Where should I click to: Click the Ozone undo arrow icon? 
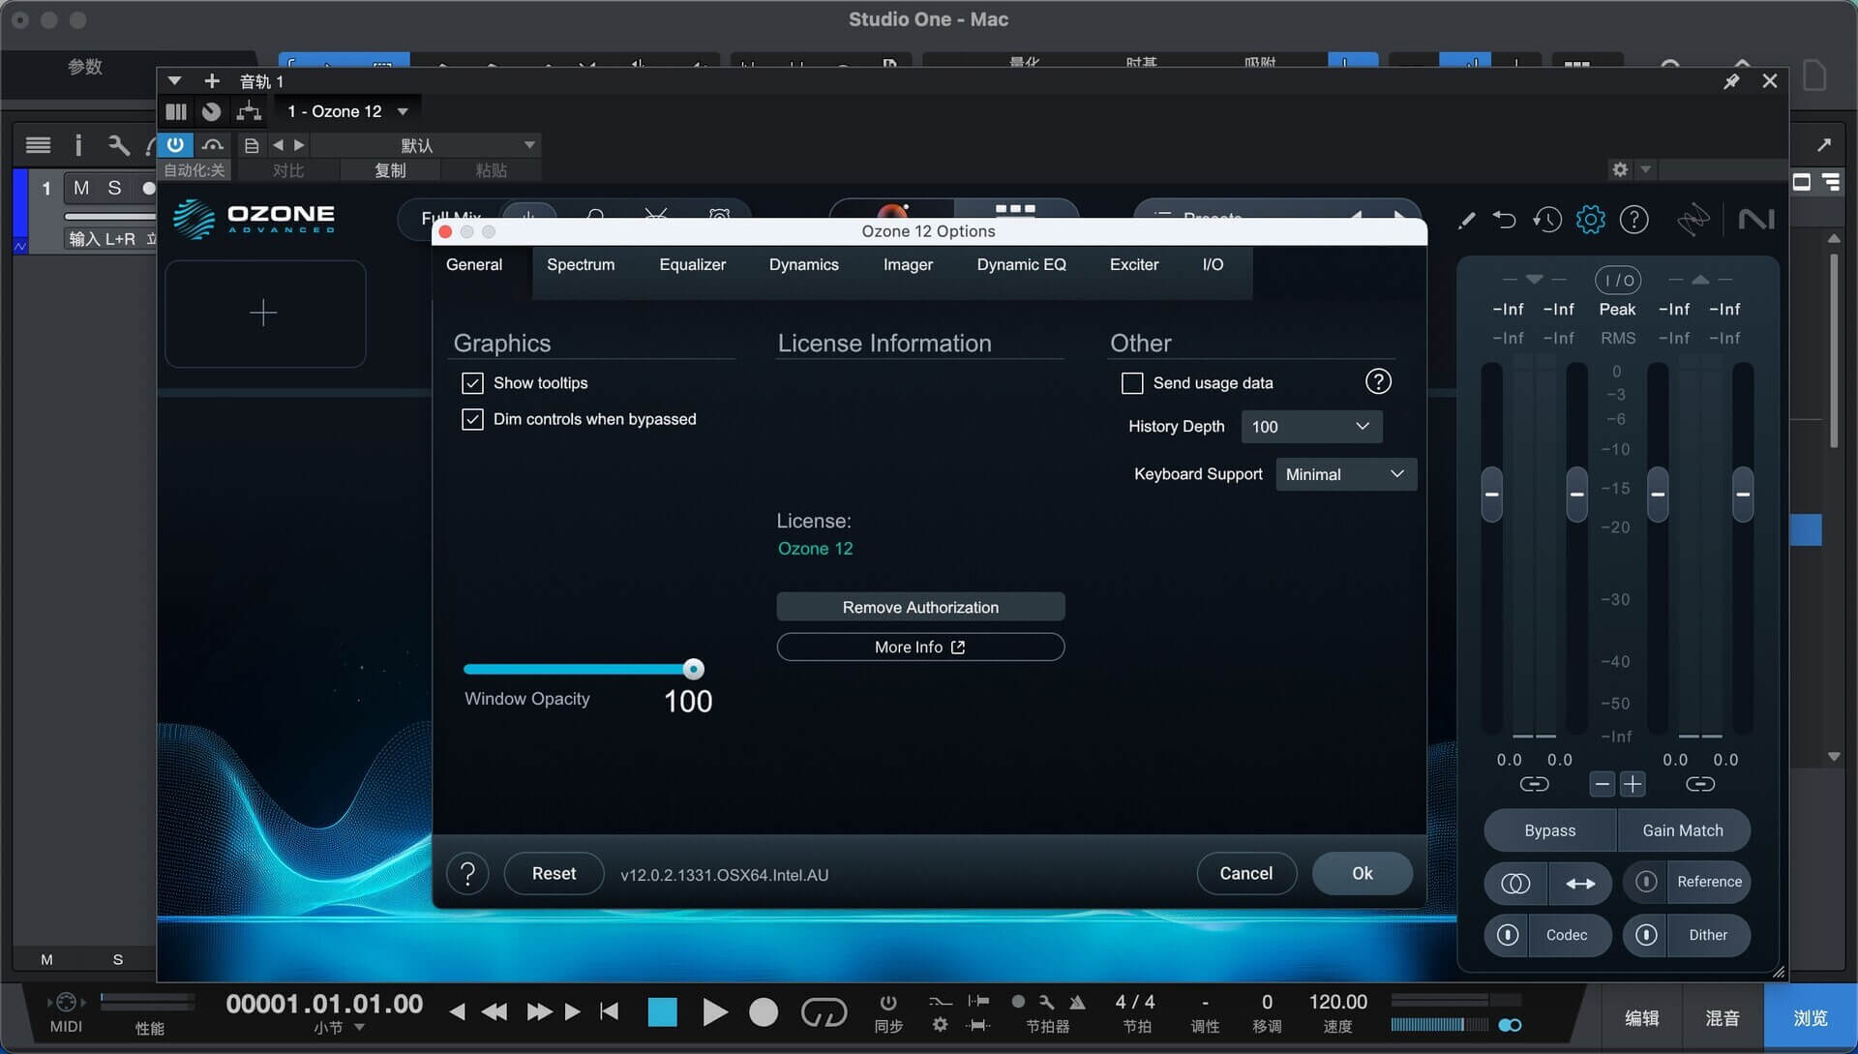[x=1504, y=220]
